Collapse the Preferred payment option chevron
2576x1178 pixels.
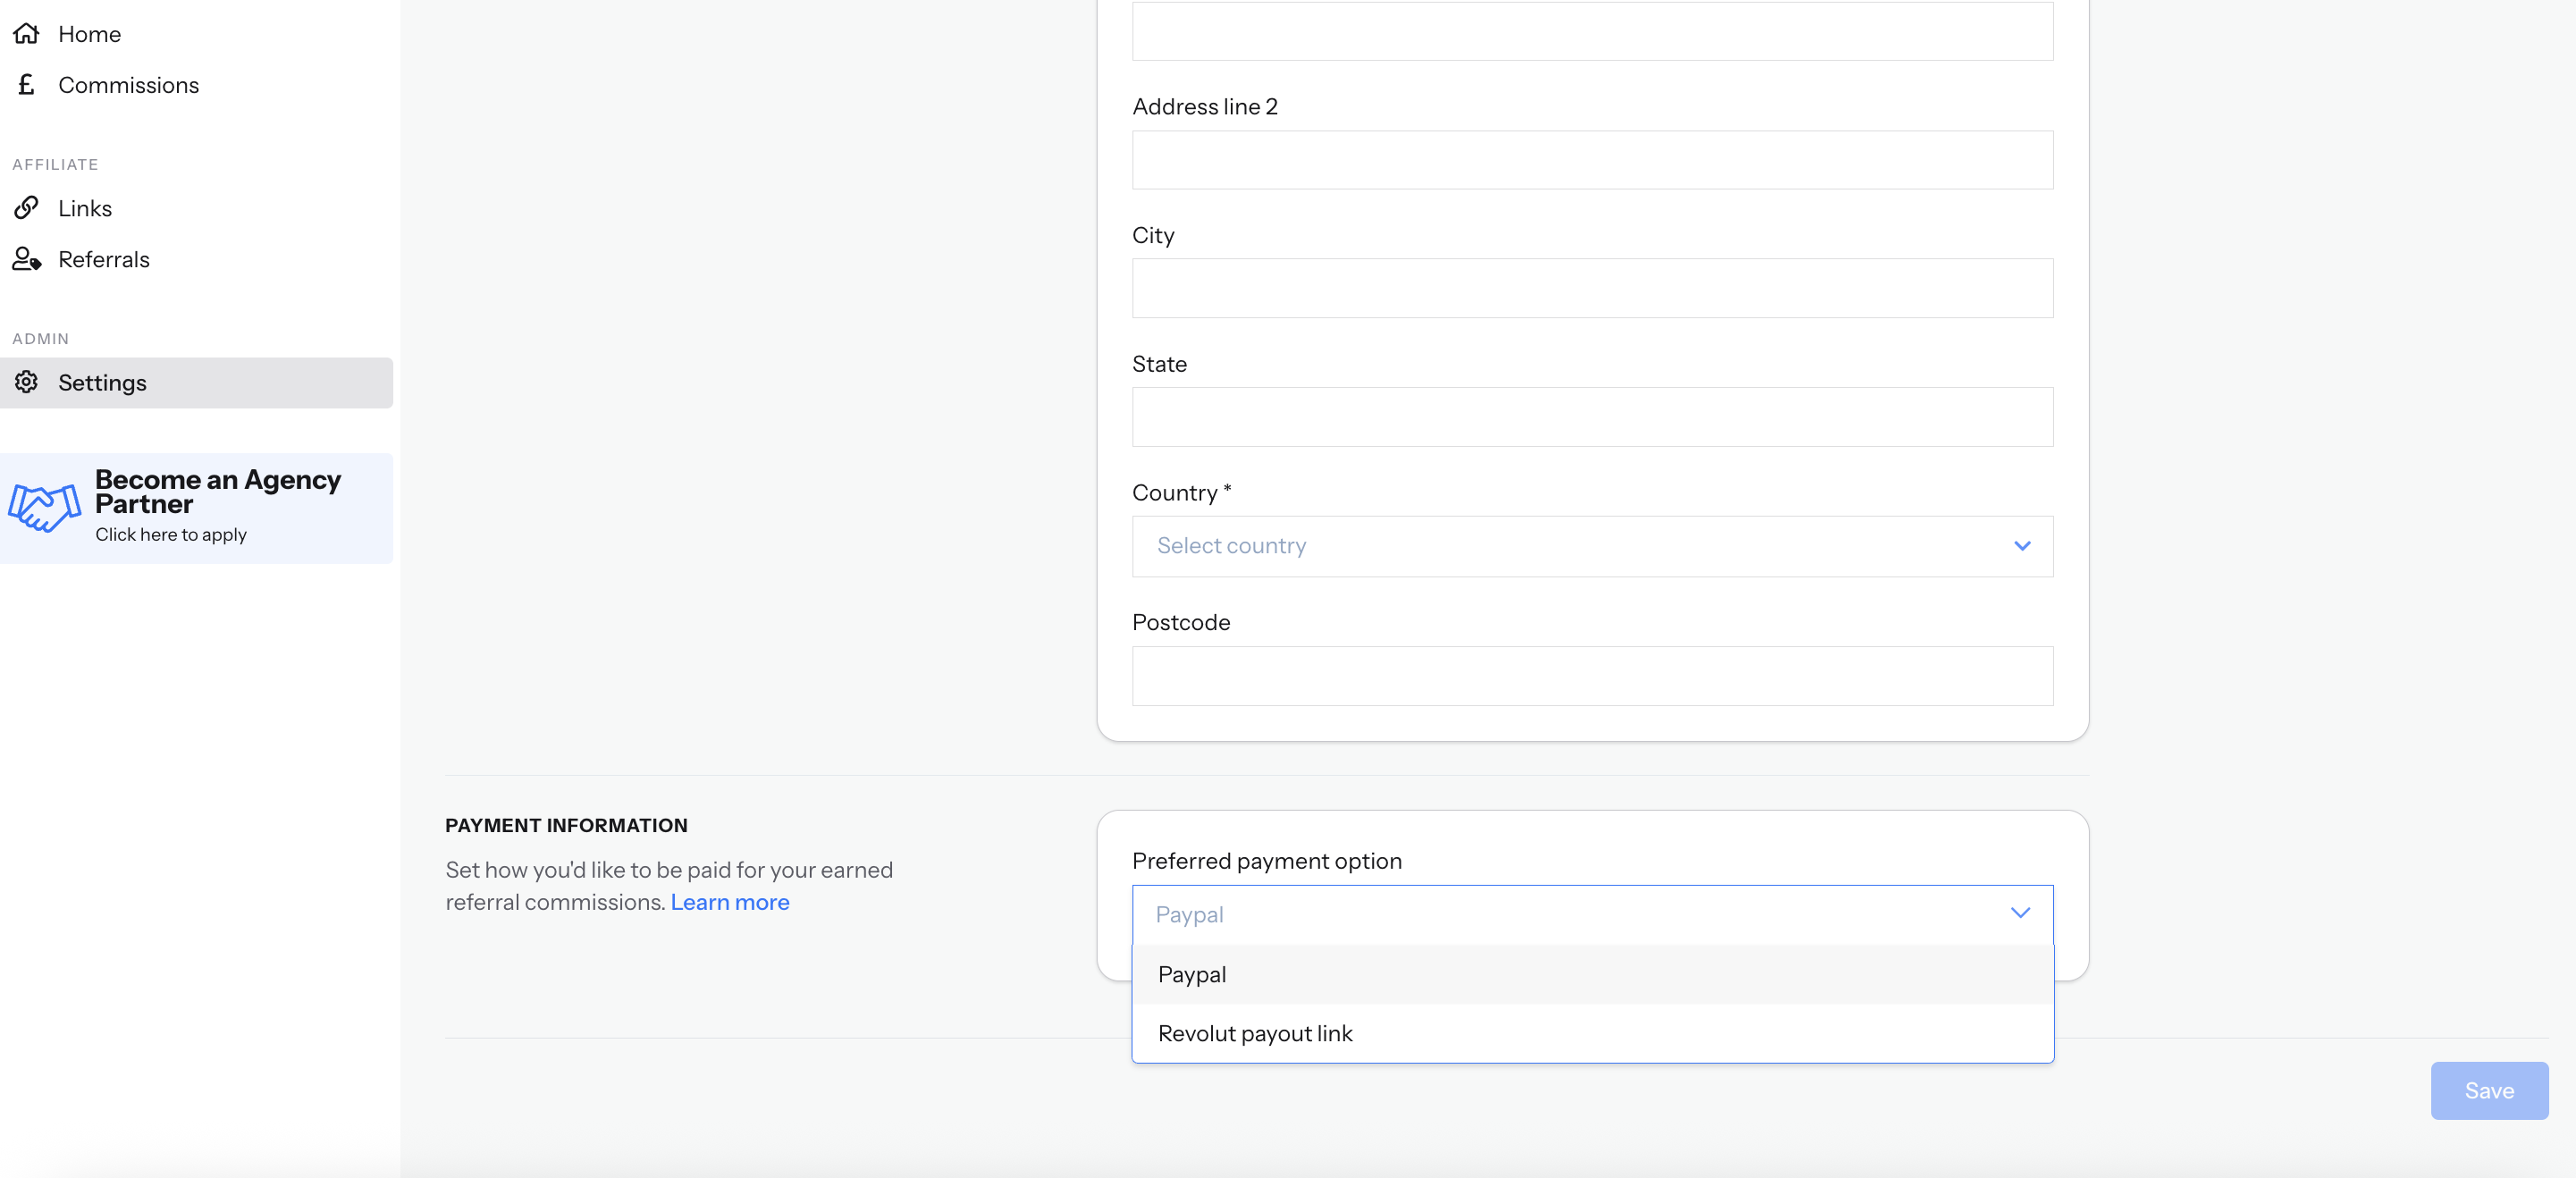[2020, 913]
